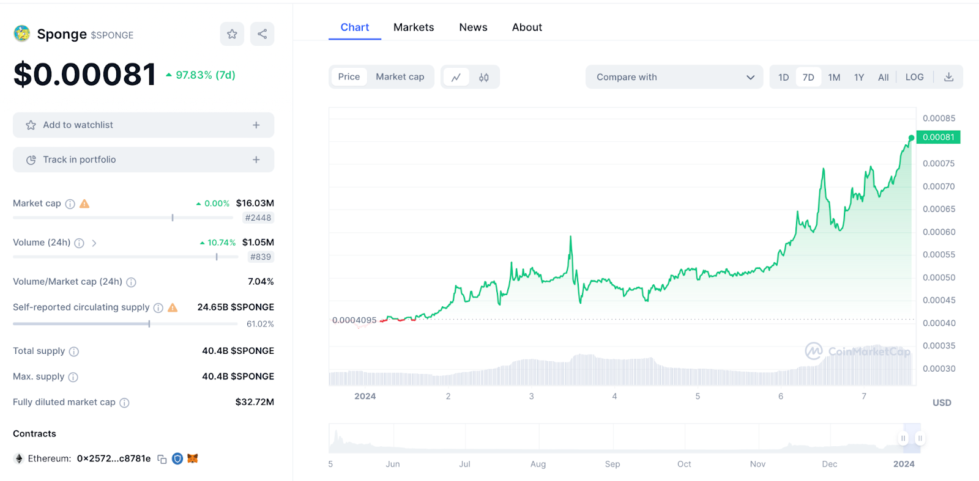Open Market cap info tooltip icon
The width and height of the screenshot is (979, 481).
pyautogui.click(x=70, y=204)
